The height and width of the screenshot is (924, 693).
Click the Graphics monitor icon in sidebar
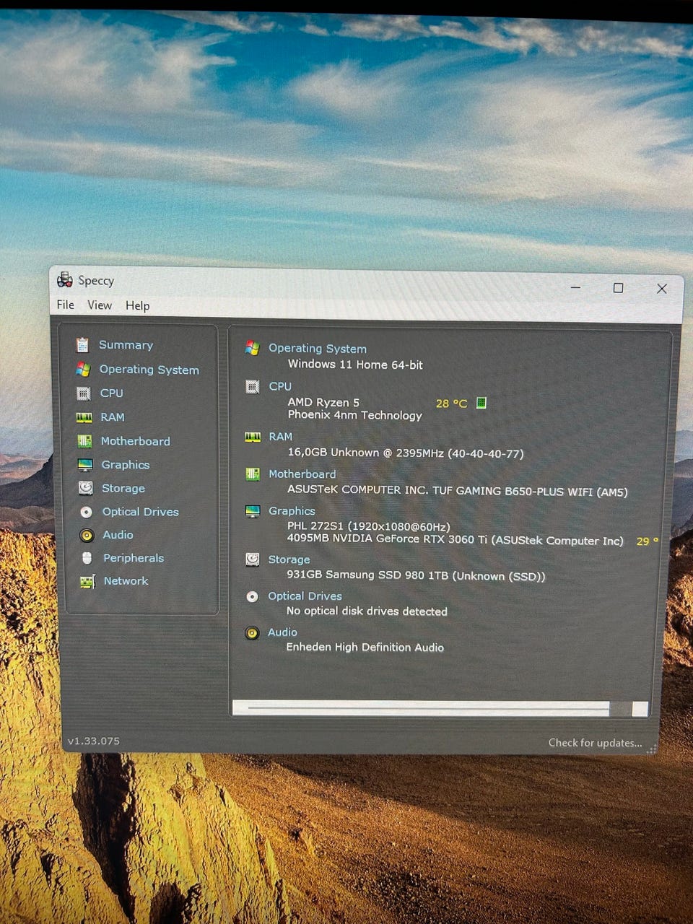coord(85,465)
